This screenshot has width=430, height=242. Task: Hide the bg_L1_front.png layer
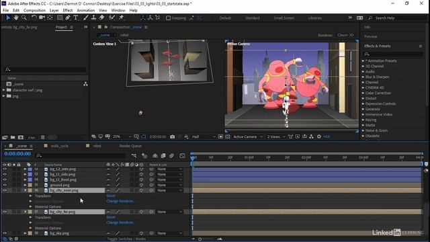coord(5,179)
